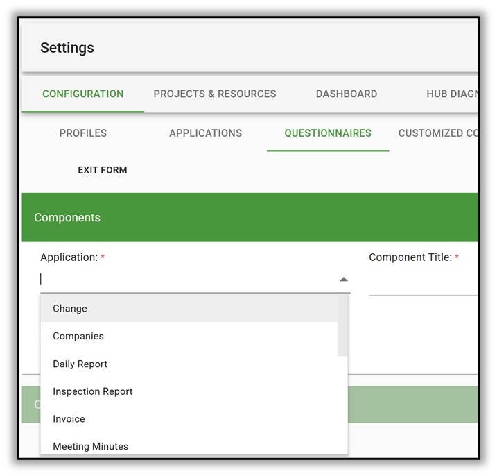
Task: Select Meeting Minutes in the dropdown
Action: (91, 446)
